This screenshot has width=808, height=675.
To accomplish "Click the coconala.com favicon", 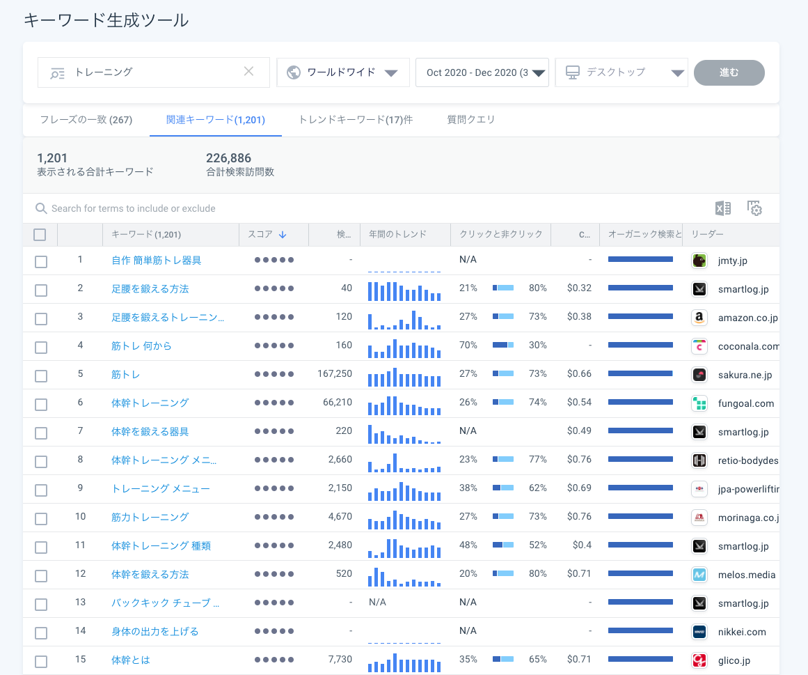I will coord(699,346).
